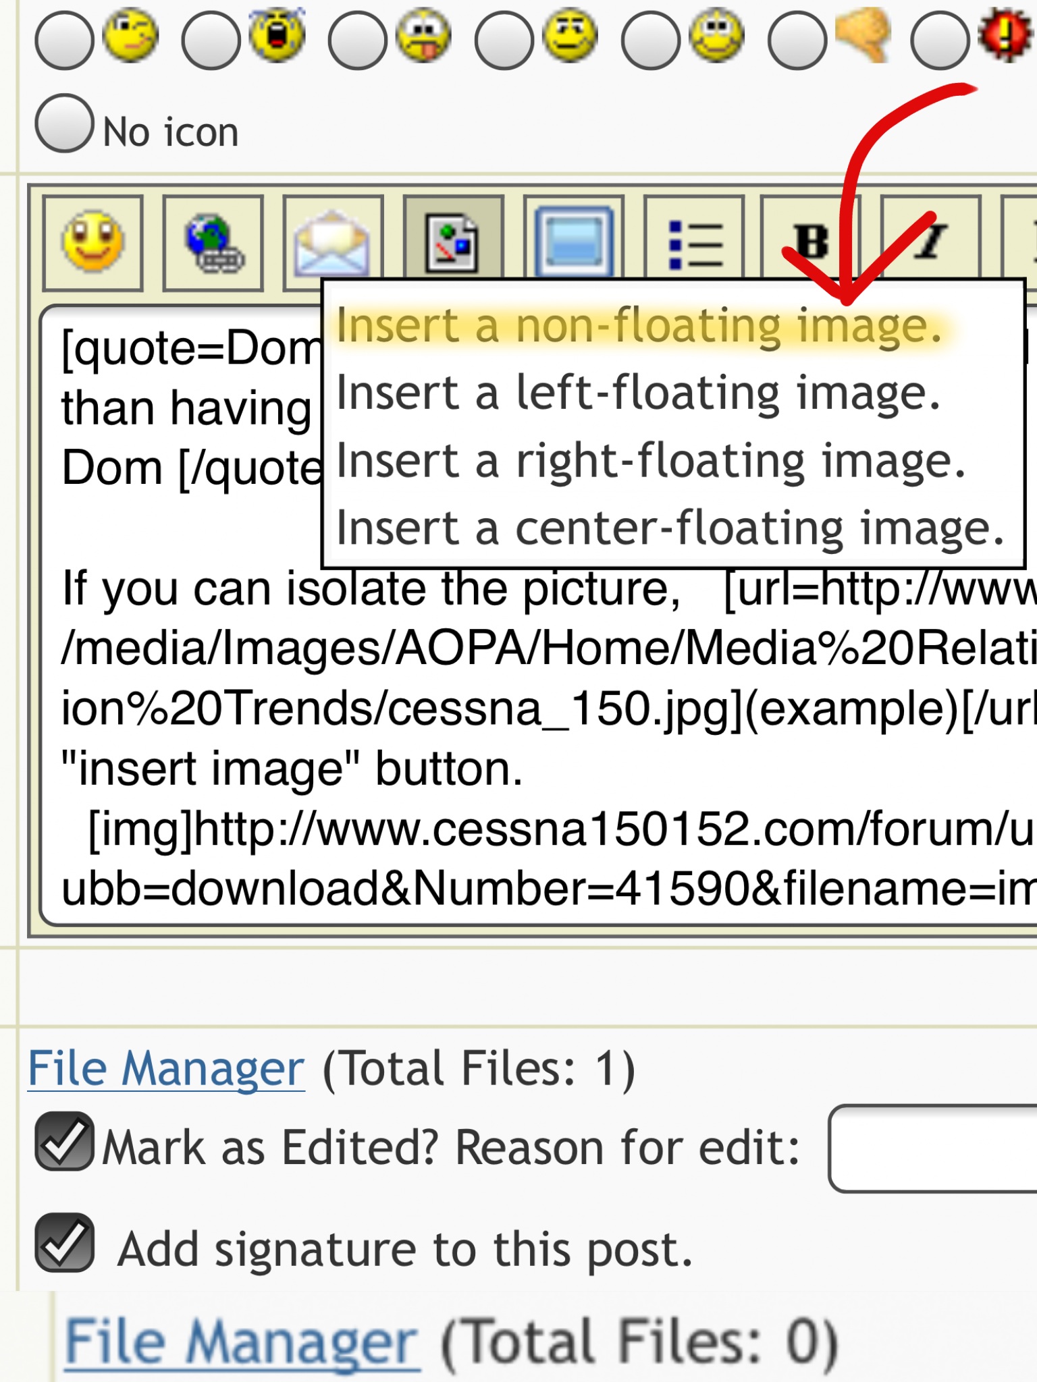Toggle bold formatting button
Viewport: 1037px width, 1382px height.
[x=810, y=242]
